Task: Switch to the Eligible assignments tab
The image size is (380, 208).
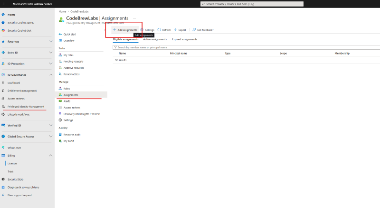Action: 125,39
